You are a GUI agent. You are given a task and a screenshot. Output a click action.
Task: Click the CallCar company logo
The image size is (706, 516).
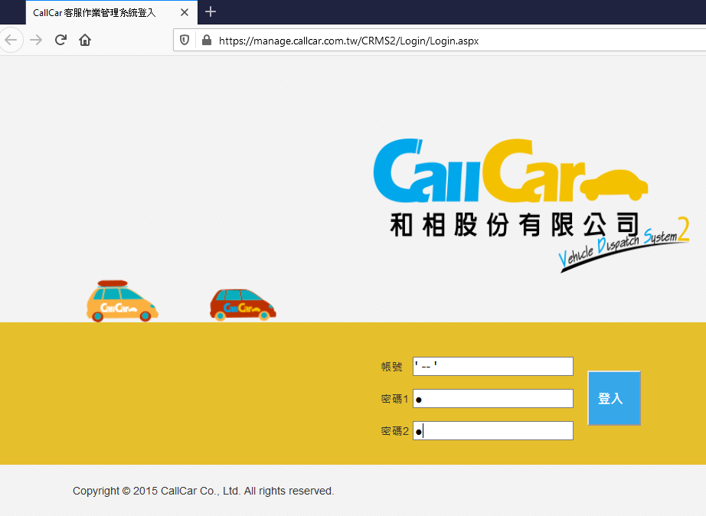click(x=511, y=170)
